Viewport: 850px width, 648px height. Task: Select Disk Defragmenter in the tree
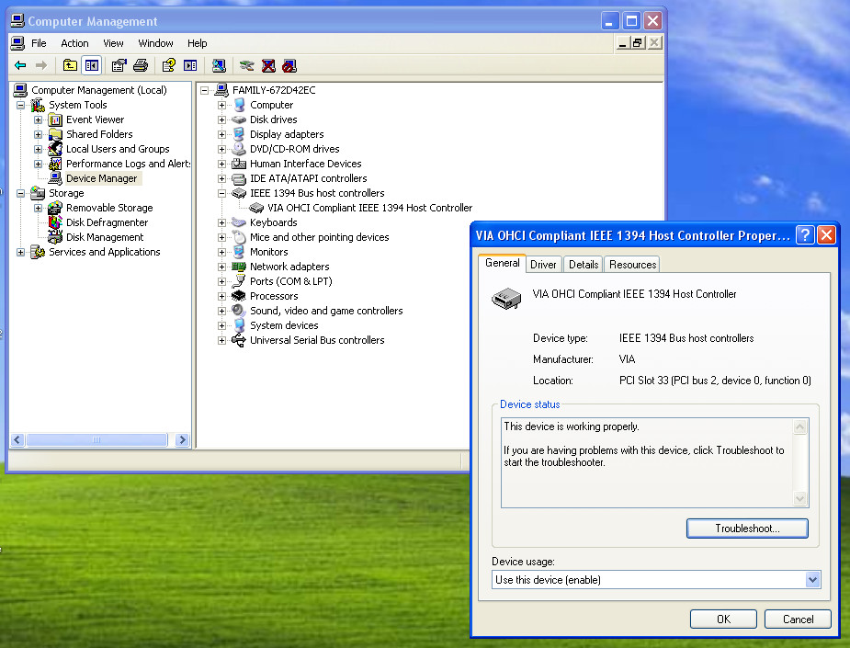pos(107,222)
